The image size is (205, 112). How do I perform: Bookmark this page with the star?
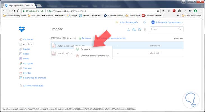(x=158, y=11)
